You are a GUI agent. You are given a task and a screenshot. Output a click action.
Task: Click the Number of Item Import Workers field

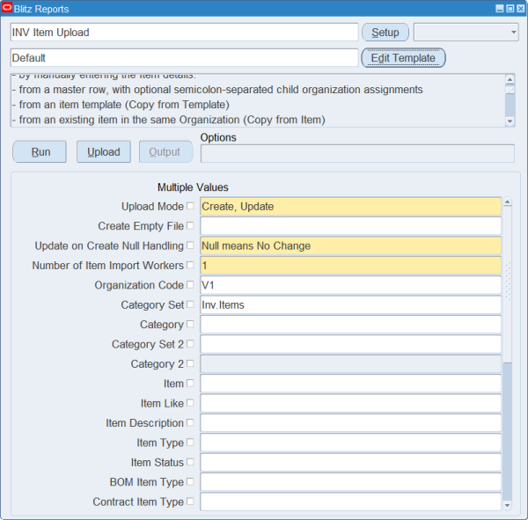click(x=350, y=265)
